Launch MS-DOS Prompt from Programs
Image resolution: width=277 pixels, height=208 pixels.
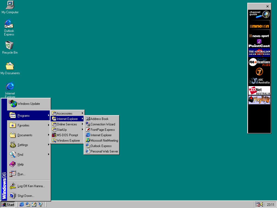click(67, 135)
